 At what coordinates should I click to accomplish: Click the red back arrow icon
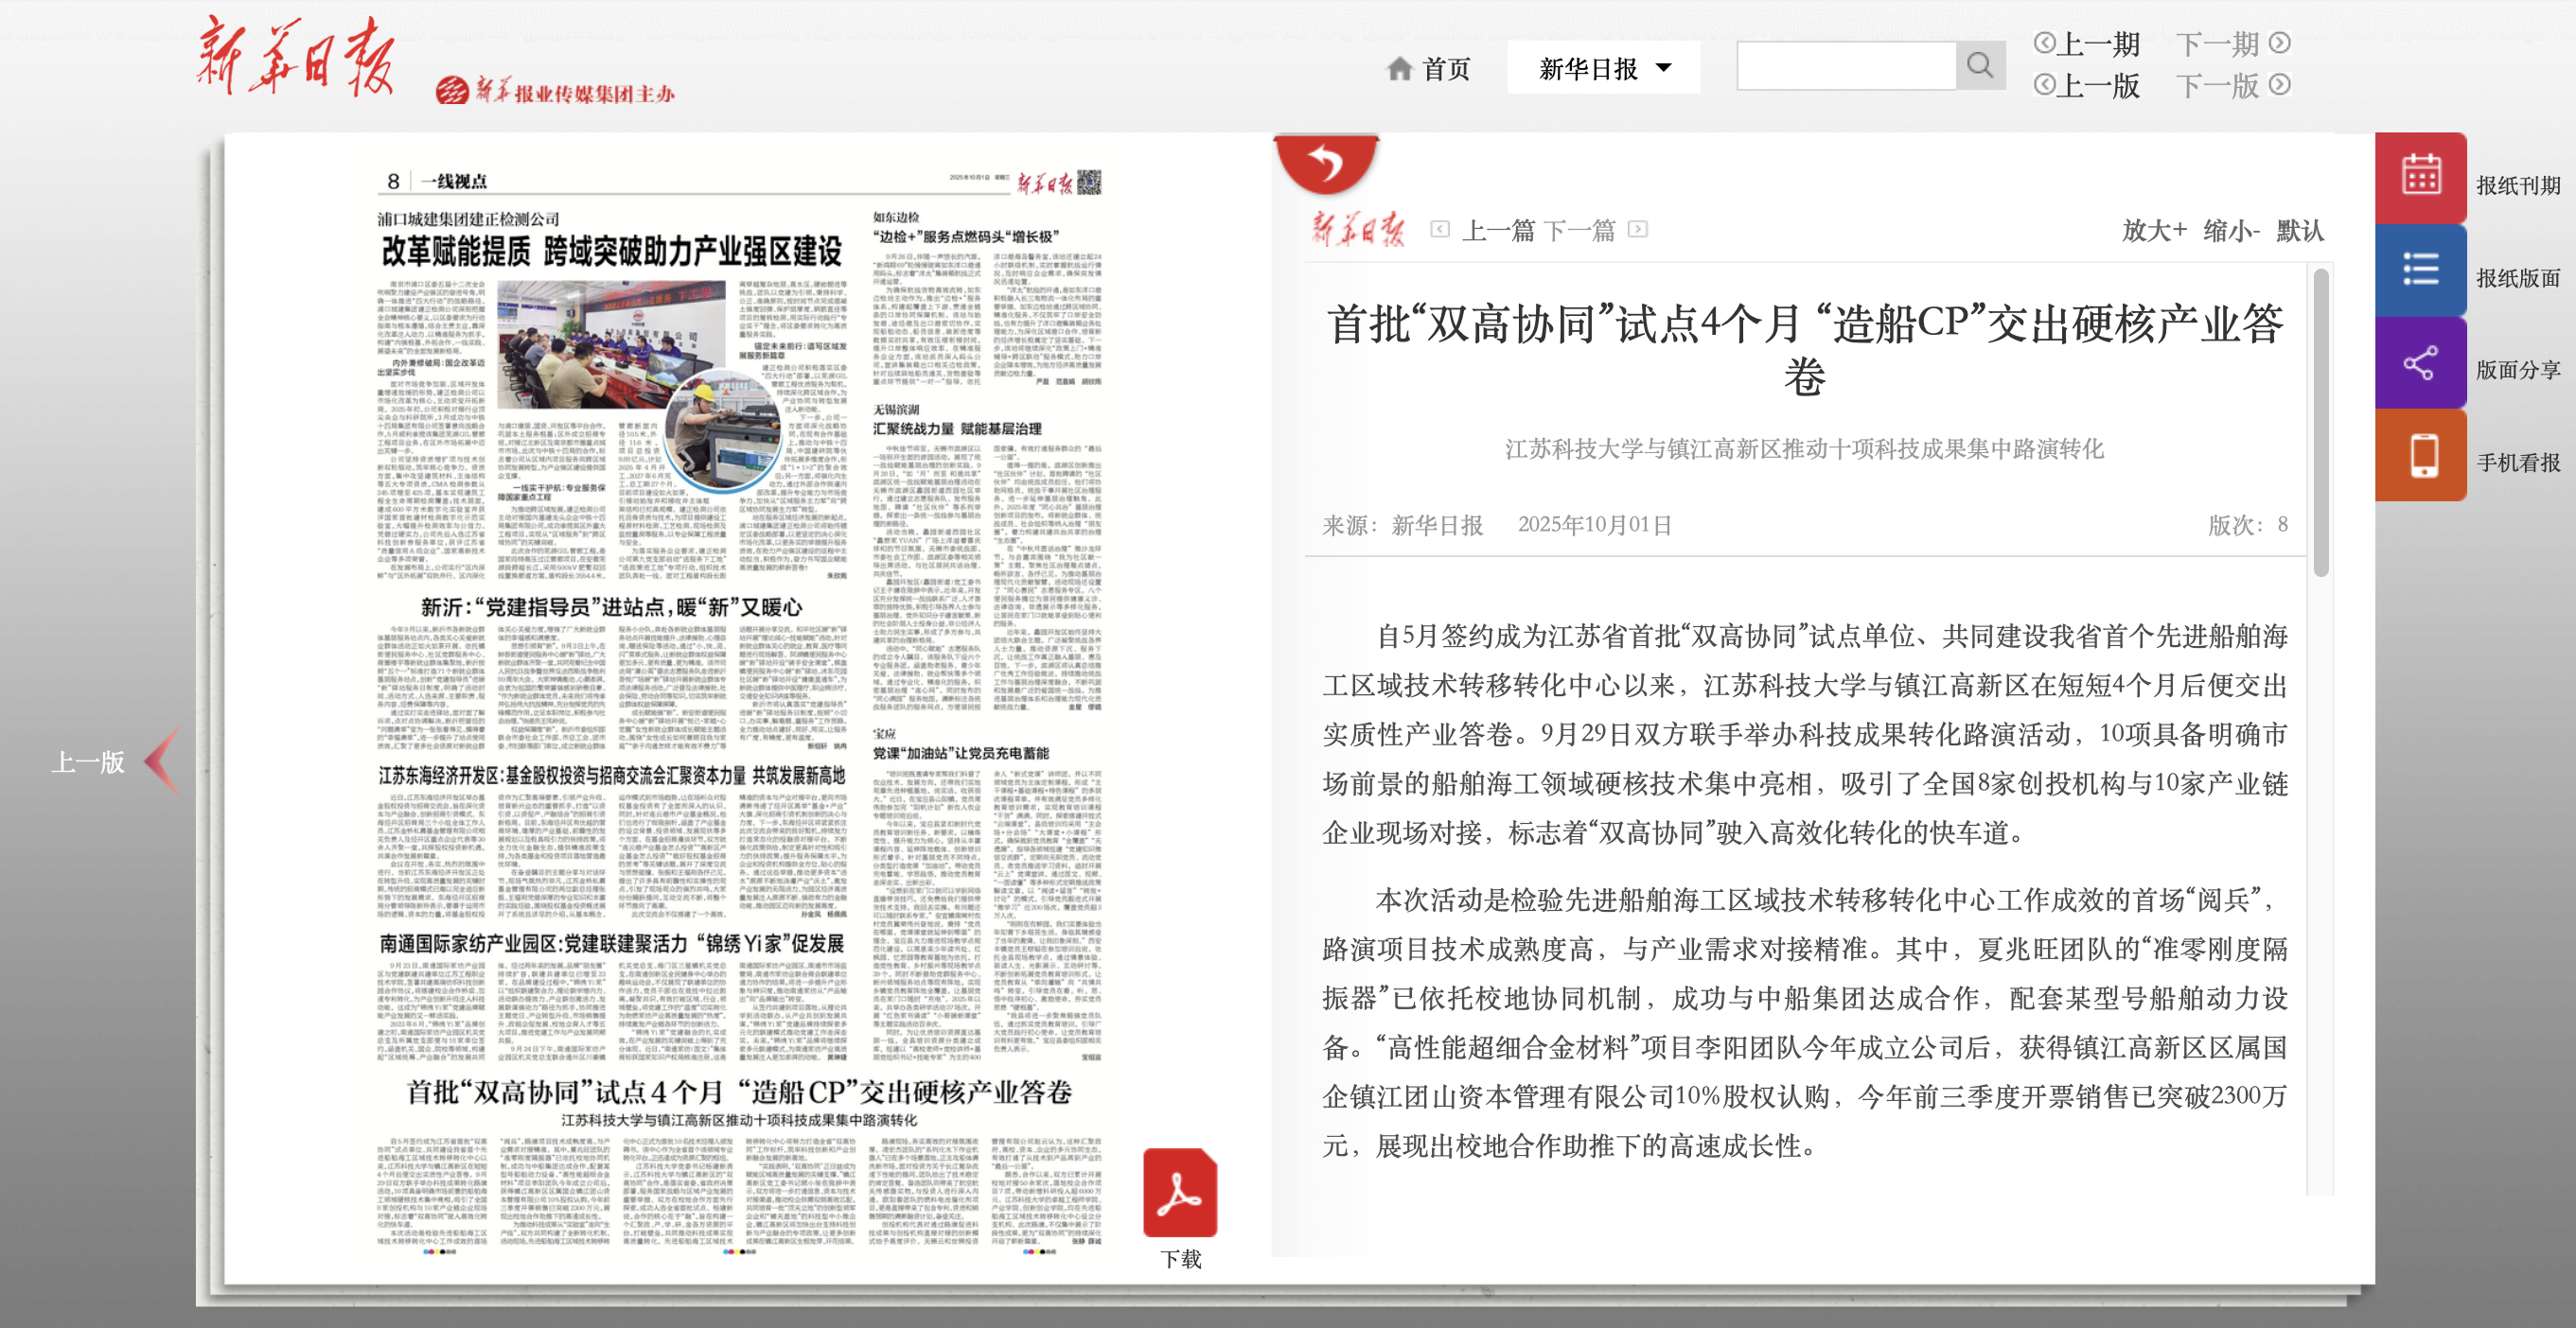[x=1326, y=162]
